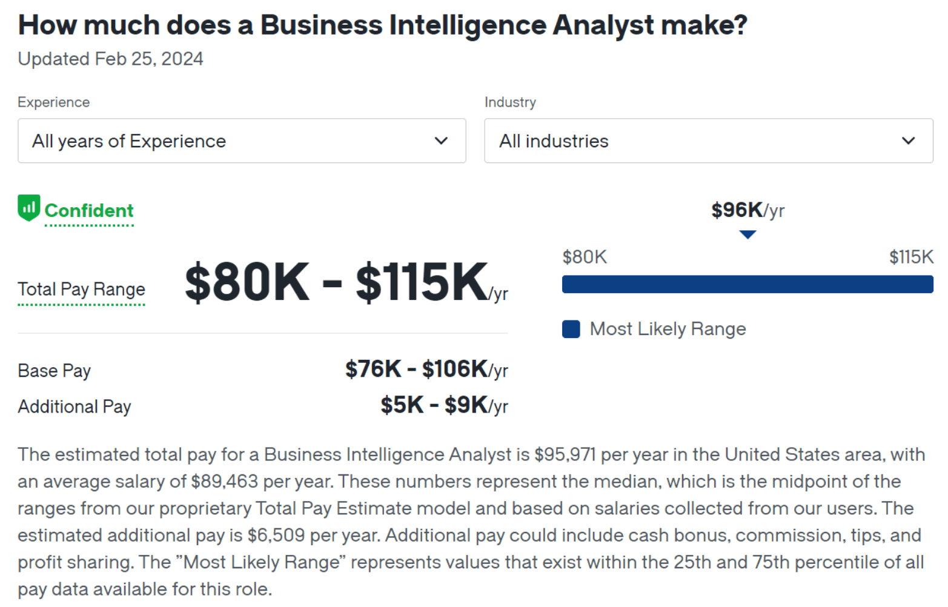
Task: Click the Confident label to view its tooltip
Action: click(88, 211)
